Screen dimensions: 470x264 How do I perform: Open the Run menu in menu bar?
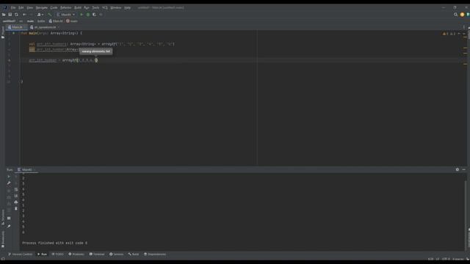click(x=87, y=7)
